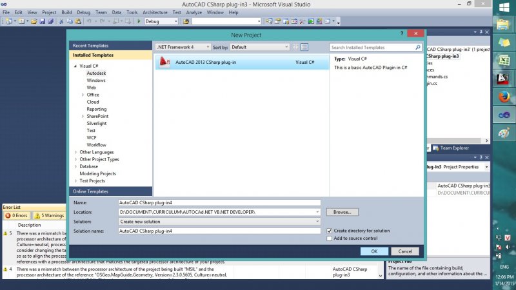Click the Start Debugging green play icon
The height and width of the screenshot is (290, 516).
139,21
